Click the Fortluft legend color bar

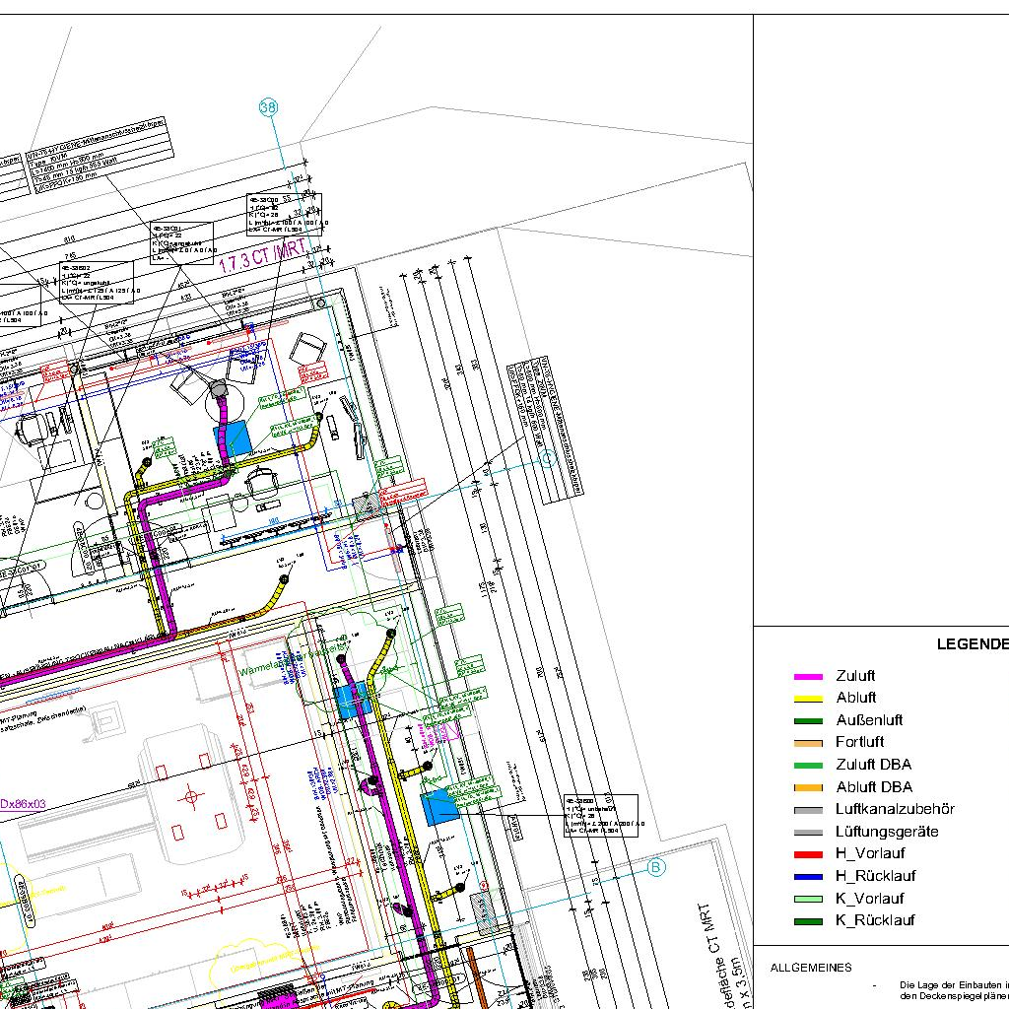(x=808, y=743)
